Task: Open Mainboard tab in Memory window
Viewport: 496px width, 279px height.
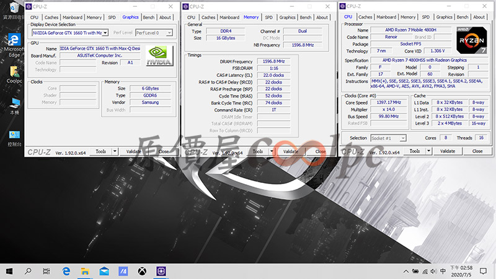Action: pos(229,17)
